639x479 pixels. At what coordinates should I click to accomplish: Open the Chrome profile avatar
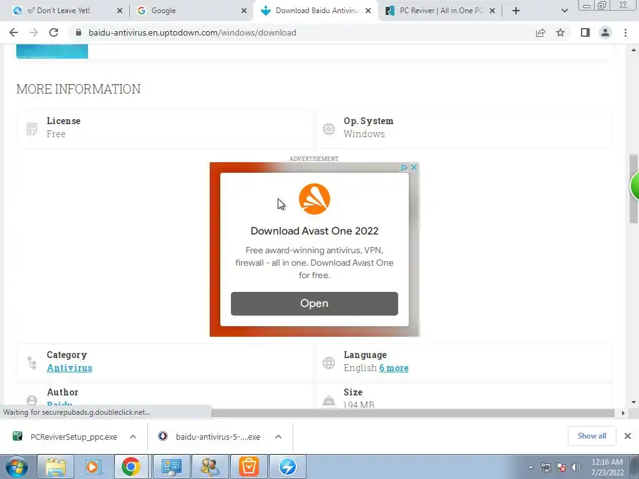[605, 32]
